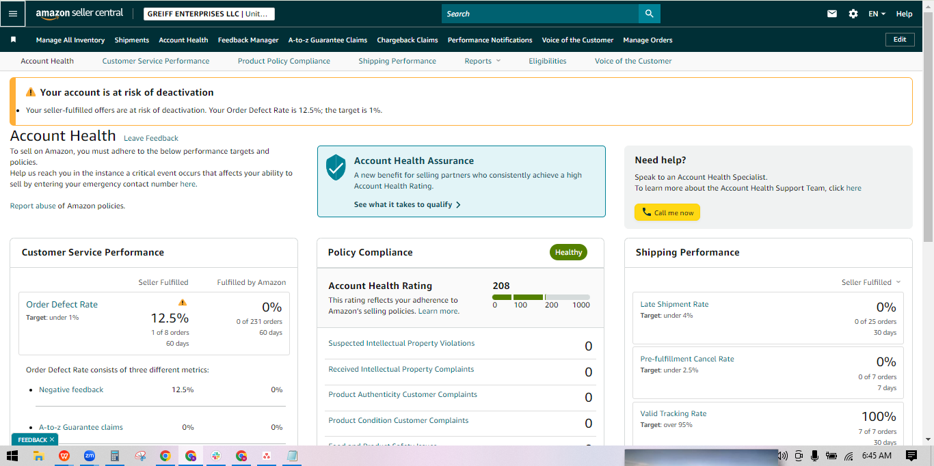
Task: Click the Wi-Fi network tray icon
Action: click(x=849, y=456)
